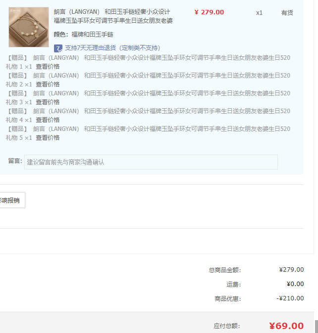Focus the 留言 message input field
This screenshot has height=333, width=318.
[x=151, y=162]
